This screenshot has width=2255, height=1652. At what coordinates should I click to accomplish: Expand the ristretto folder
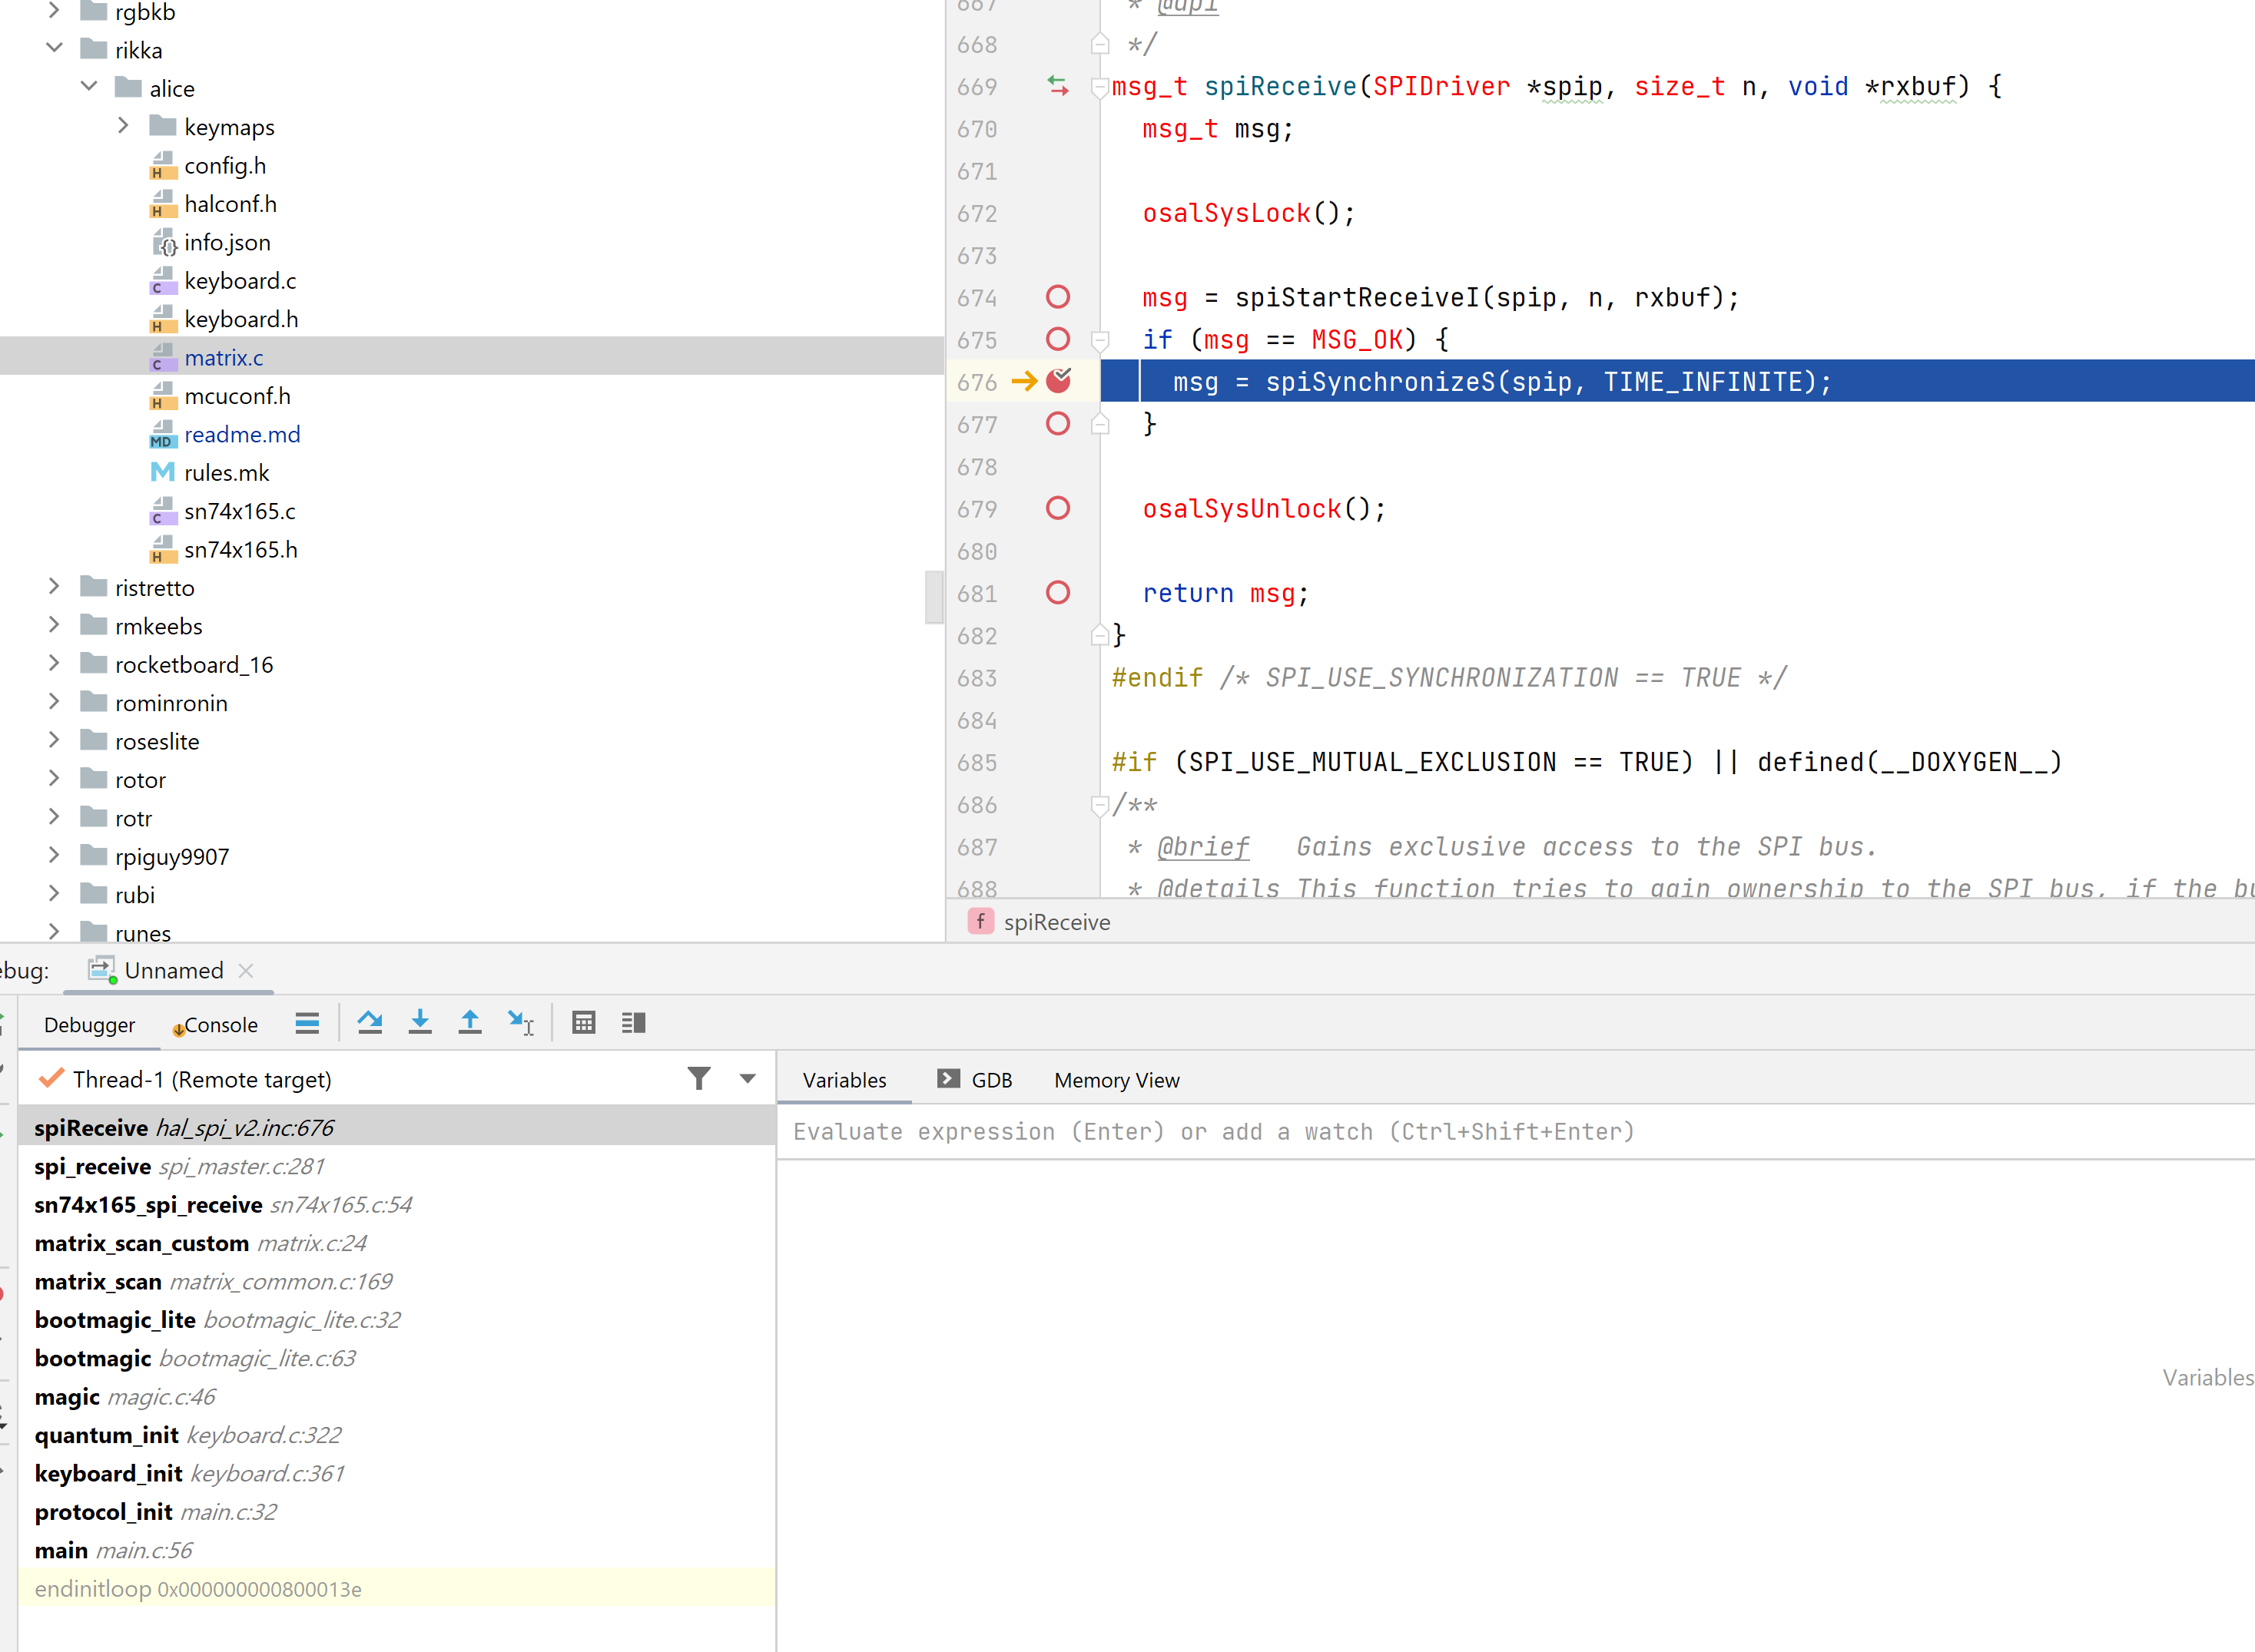(x=54, y=587)
